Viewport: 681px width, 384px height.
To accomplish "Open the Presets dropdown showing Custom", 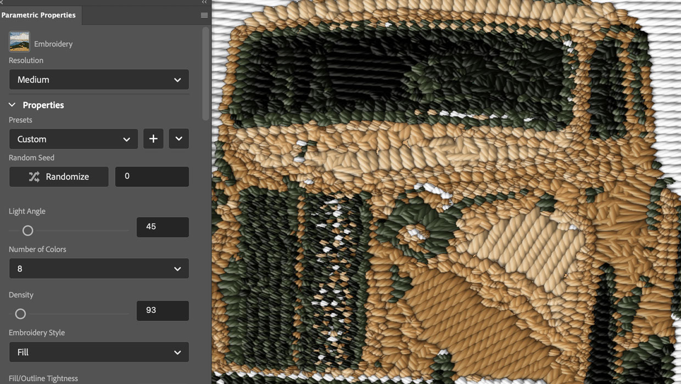I will (x=73, y=139).
